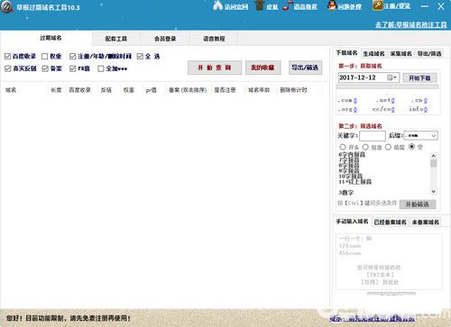Toggle the PR值 checkbox
Image resolution: width=451 pixels, height=327 pixels.
point(72,68)
